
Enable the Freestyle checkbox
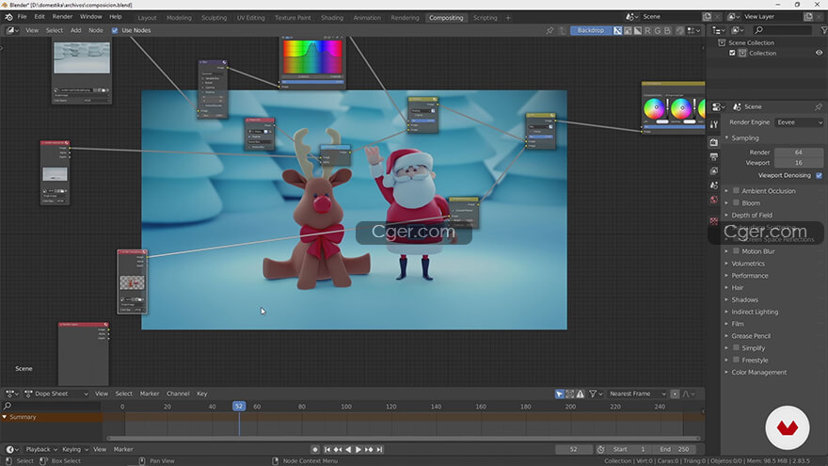pyautogui.click(x=736, y=361)
